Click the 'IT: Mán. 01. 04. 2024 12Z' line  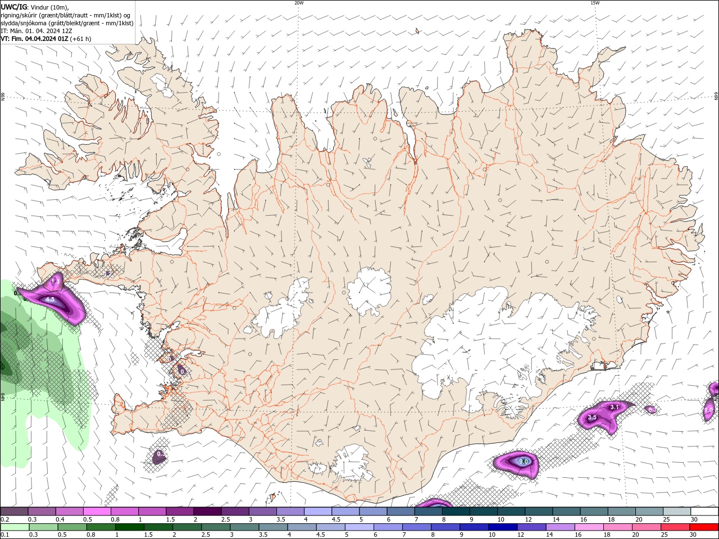tap(37, 31)
